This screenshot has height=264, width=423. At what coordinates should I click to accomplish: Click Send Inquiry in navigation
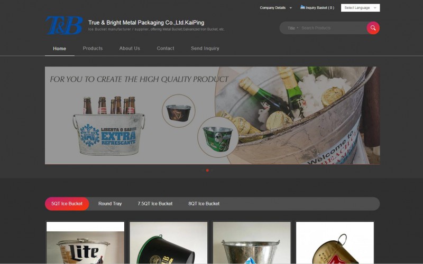(x=205, y=49)
